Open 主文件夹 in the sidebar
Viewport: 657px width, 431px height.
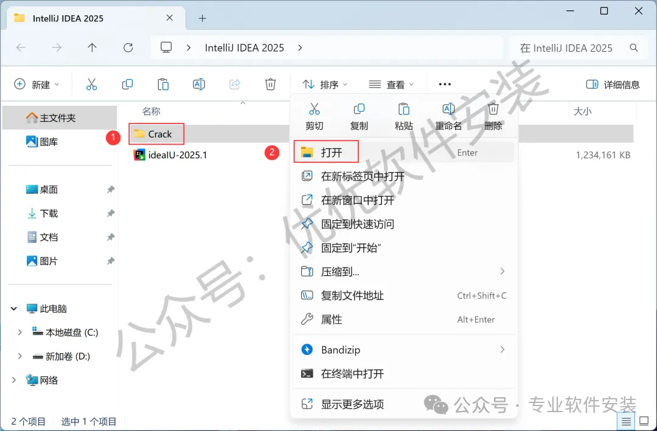[x=60, y=118]
